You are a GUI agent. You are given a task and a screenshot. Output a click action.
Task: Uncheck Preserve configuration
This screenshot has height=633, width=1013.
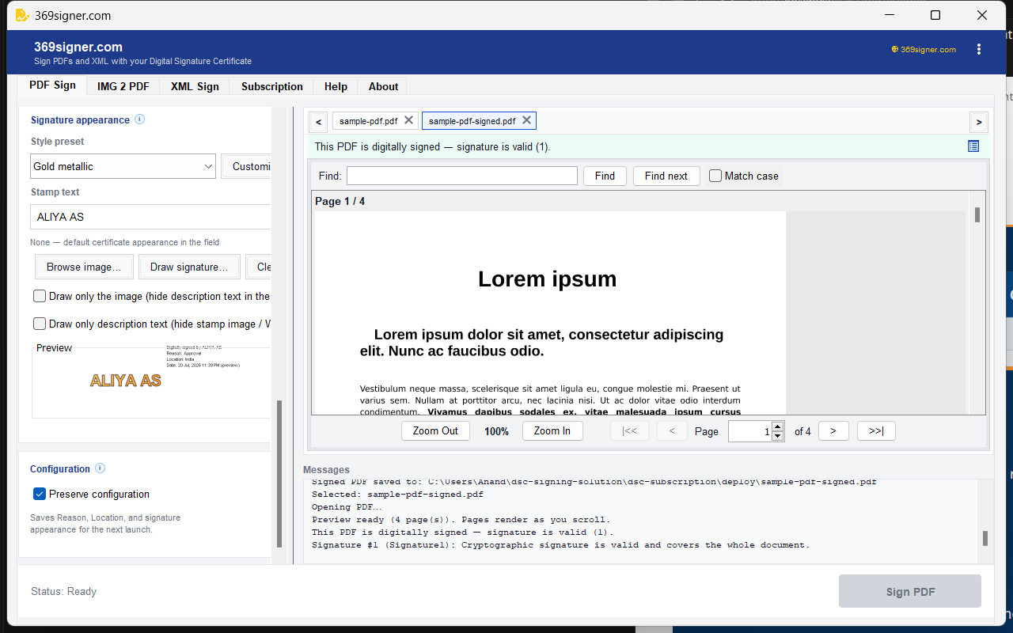(40, 494)
